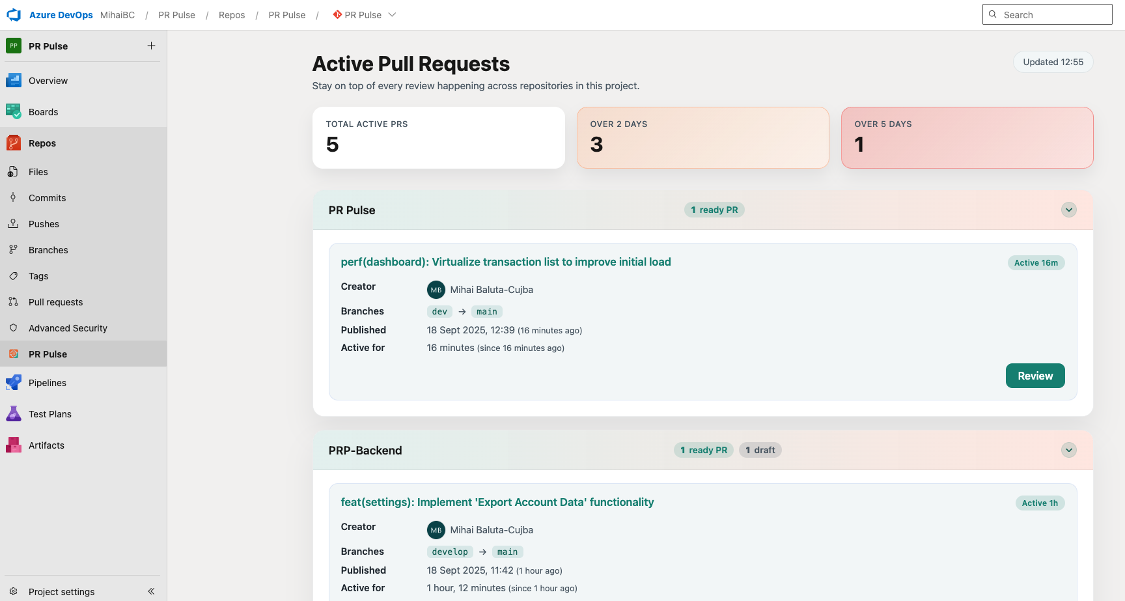Click the Tags icon
Viewport: 1125px width, 601px height.
13,276
